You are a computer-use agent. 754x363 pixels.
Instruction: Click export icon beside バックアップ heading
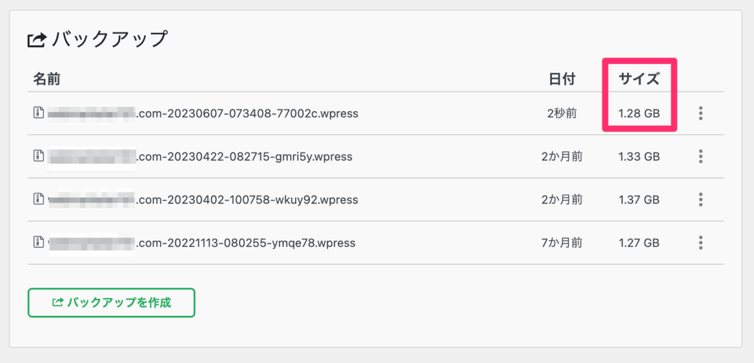click(37, 41)
